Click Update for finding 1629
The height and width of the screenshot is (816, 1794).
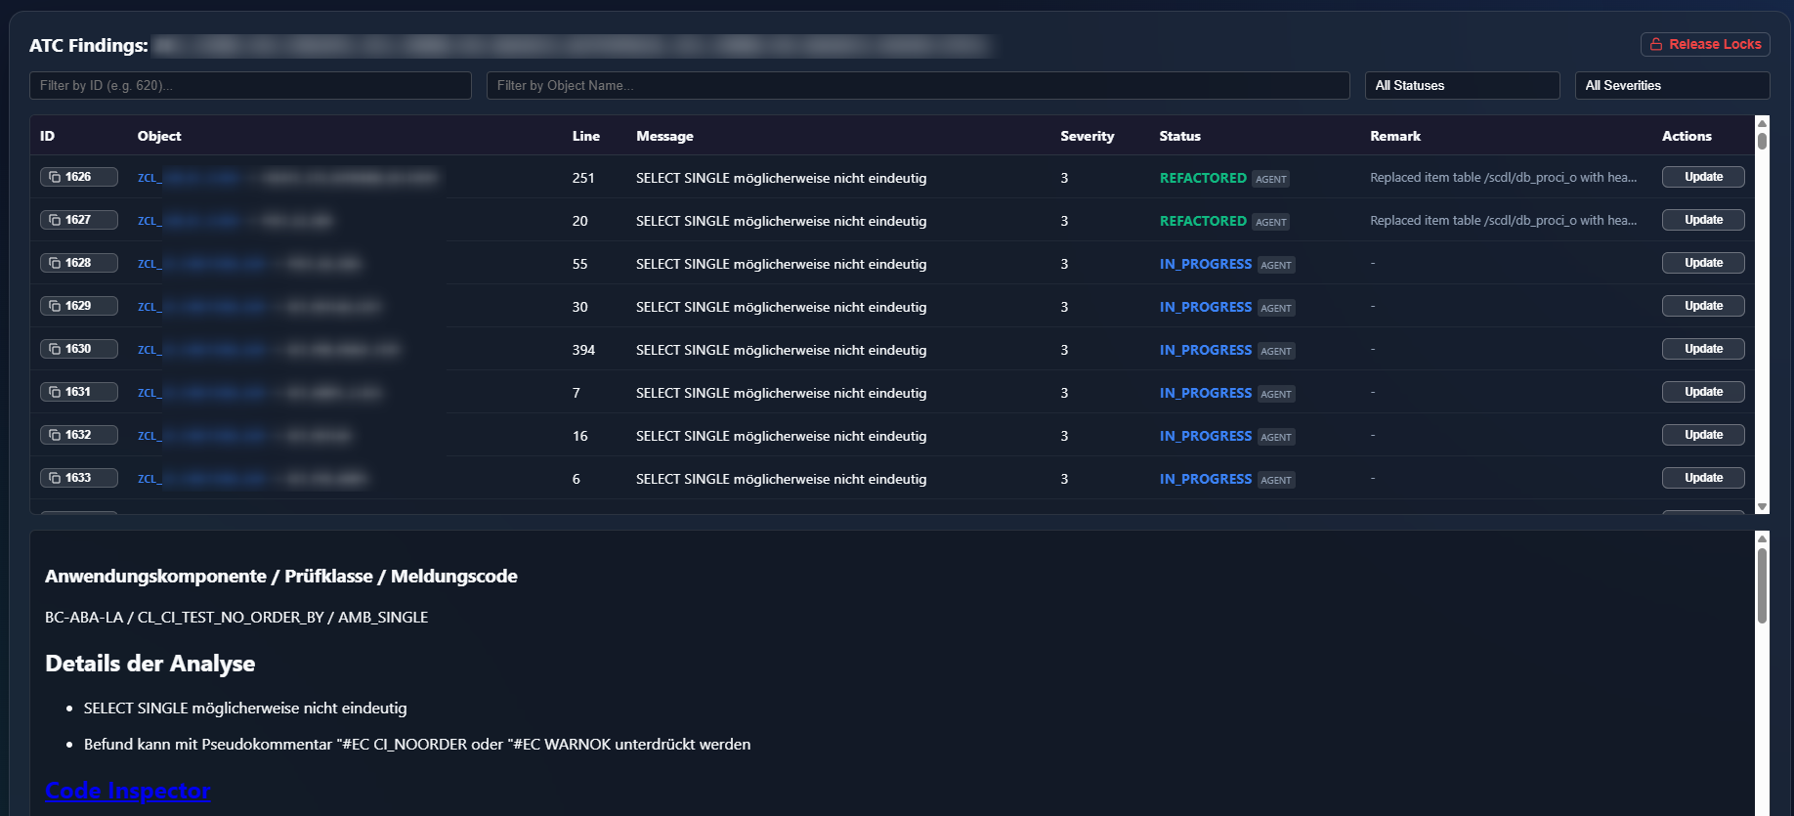[x=1703, y=306]
